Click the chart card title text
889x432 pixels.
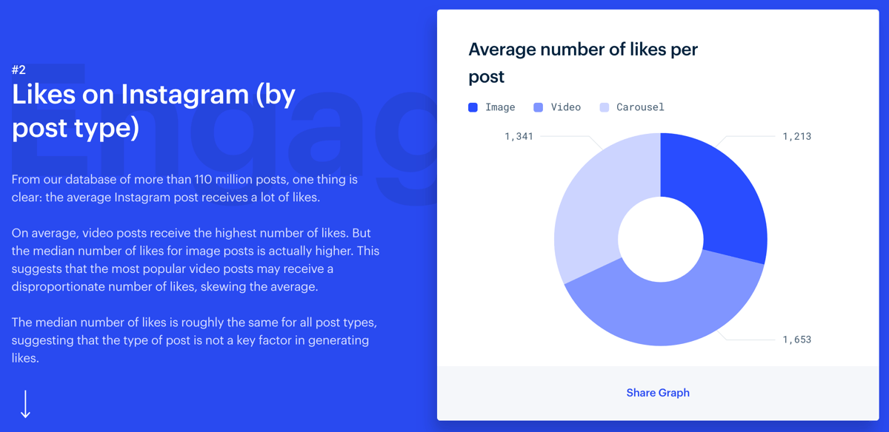tap(582, 62)
